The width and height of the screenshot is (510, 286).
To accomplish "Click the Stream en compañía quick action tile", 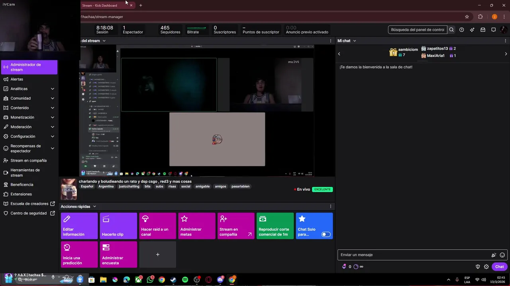I will point(236,226).
